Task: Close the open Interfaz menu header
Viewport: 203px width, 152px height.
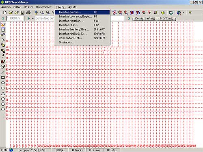Action: pos(60,7)
